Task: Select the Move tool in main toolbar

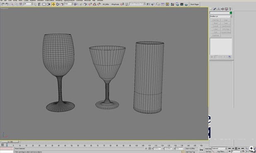Action: [53, 4]
